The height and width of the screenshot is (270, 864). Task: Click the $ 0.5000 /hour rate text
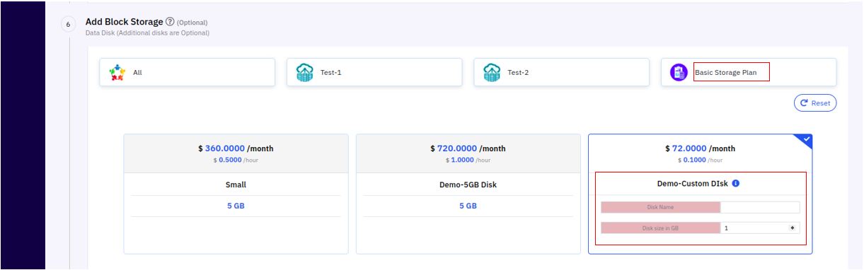click(236, 160)
